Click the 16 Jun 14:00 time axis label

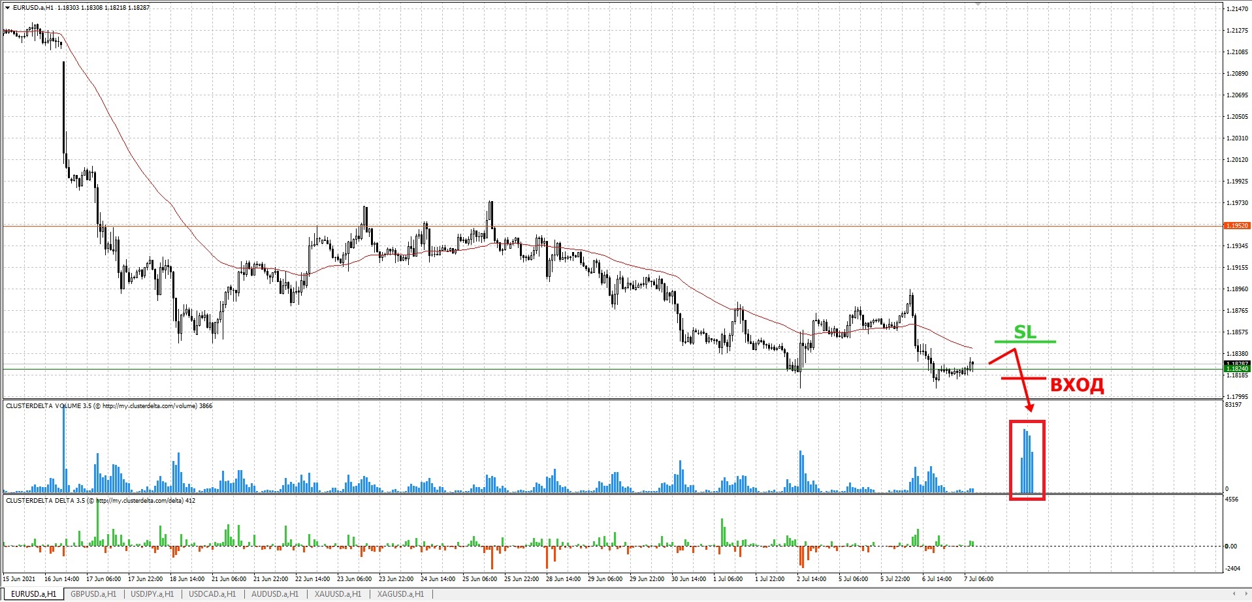tap(61, 579)
